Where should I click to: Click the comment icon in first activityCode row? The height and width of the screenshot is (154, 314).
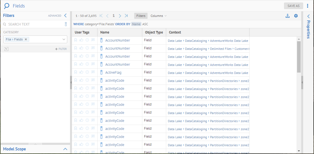pyautogui.click(x=93, y=80)
